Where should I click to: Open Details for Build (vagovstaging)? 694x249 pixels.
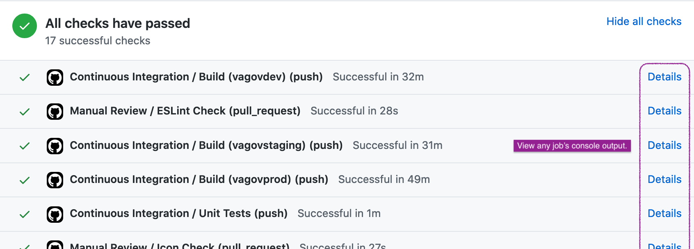(664, 146)
